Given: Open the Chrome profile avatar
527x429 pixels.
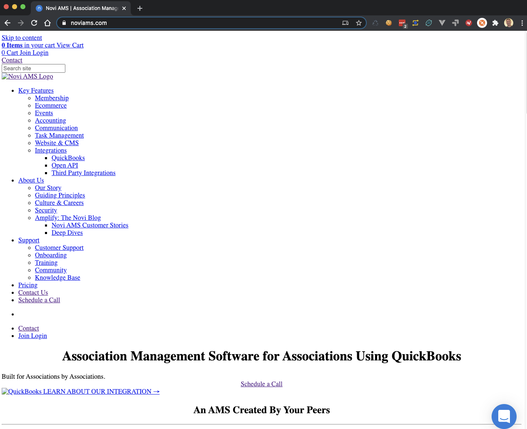Looking at the screenshot, I should (x=509, y=23).
